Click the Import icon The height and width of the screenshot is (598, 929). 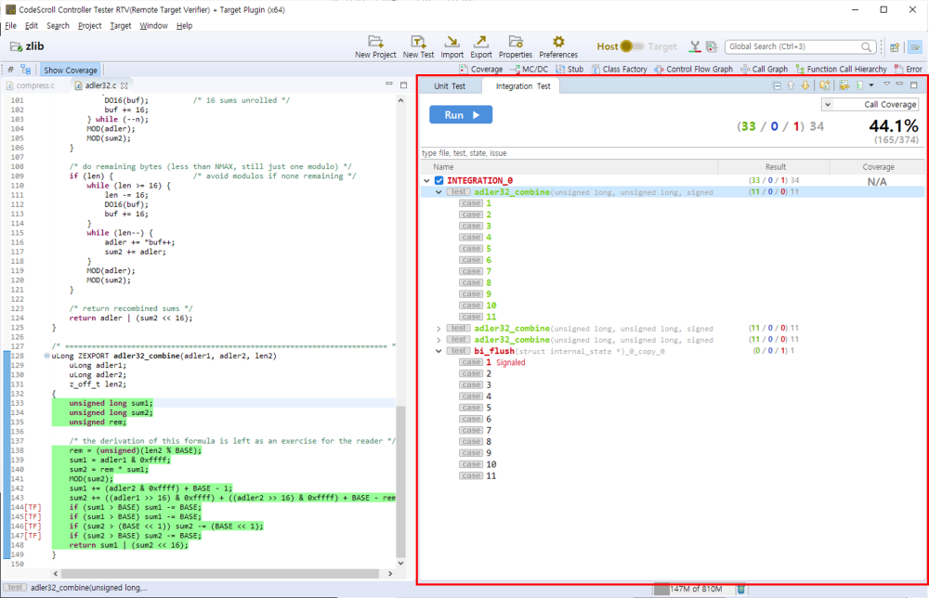tap(451, 42)
